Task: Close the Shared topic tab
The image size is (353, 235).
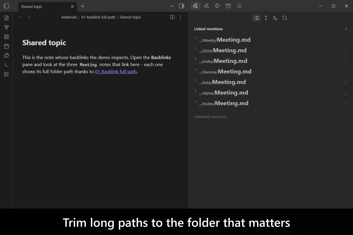Action: 72,6
